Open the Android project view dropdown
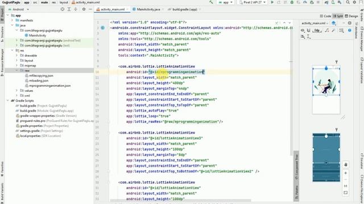This screenshot has width=364, height=204. (19, 9)
